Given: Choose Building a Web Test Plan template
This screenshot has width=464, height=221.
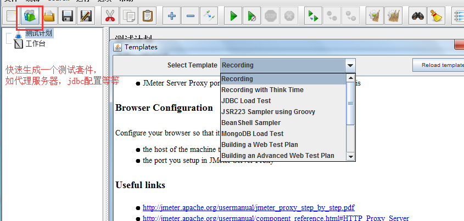Looking at the screenshot, I should (283, 144).
